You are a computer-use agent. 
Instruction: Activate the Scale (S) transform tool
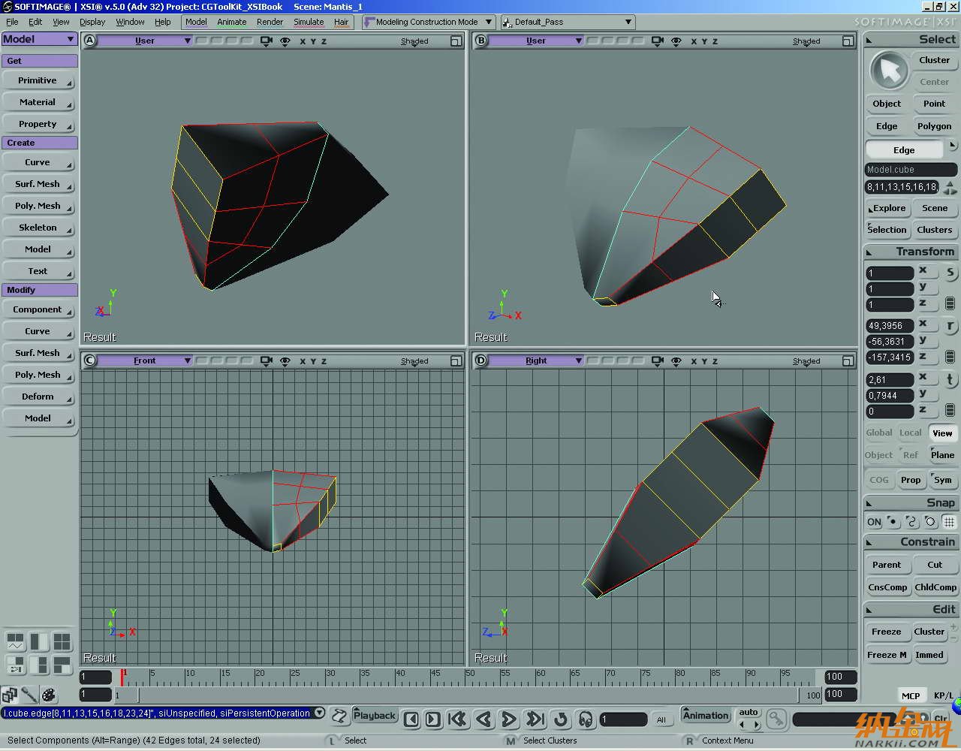[x=950, y=273]
